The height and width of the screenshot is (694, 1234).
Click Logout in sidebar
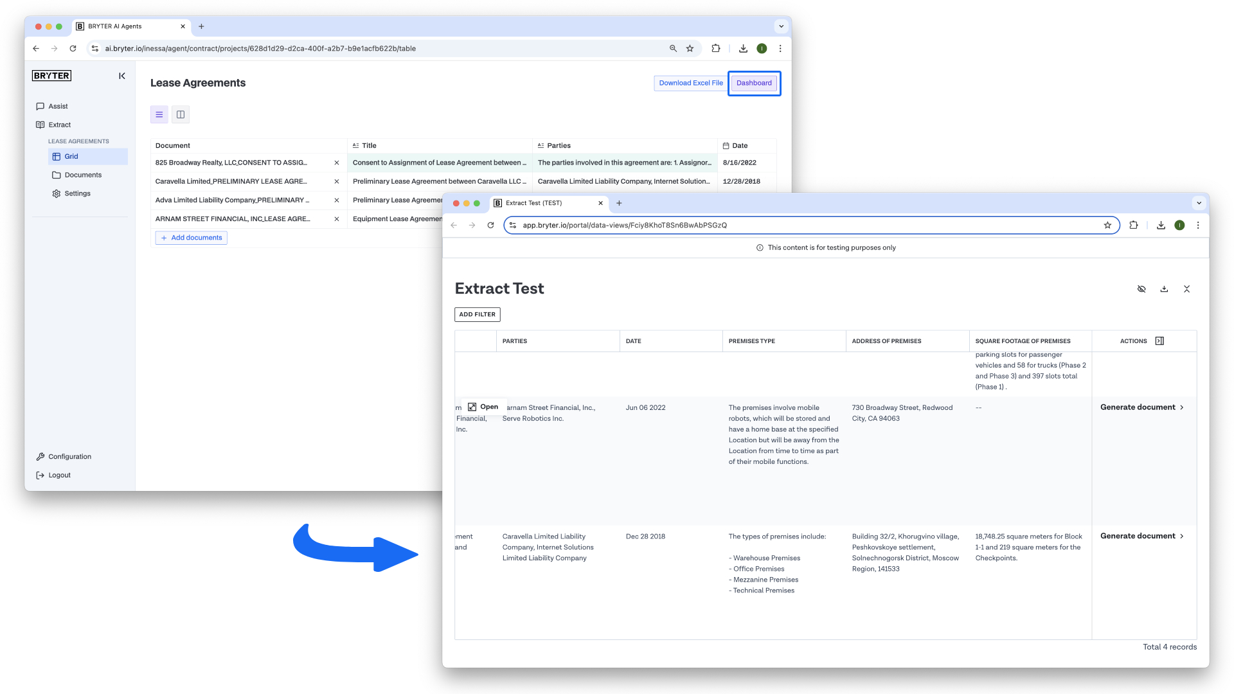[x=53, y=476]
